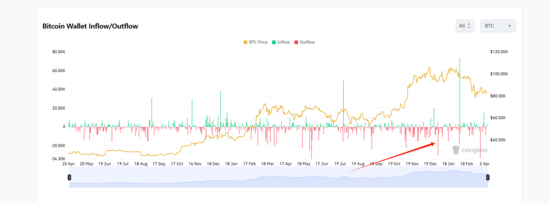This screenshot has height=203, width=549.
Task: Click the green Inflow legend swatch
Action: click(273, 42)
